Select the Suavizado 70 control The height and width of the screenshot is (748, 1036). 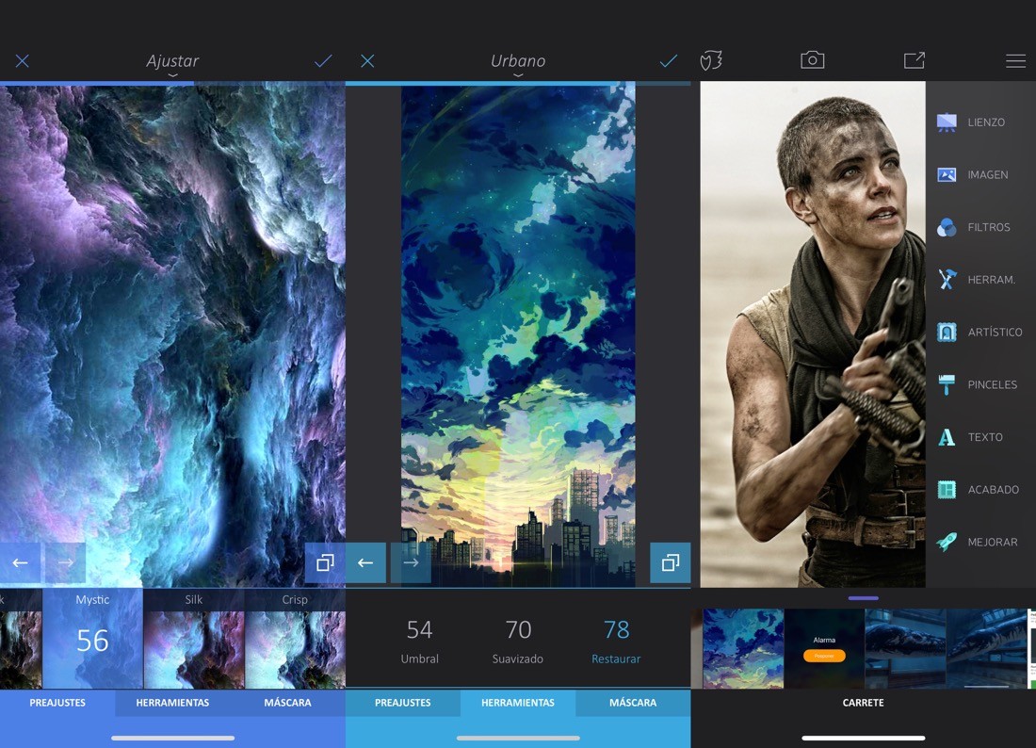518,641
